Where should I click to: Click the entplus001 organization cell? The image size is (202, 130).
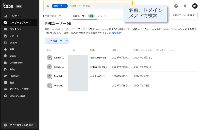(x=99, y=76)
